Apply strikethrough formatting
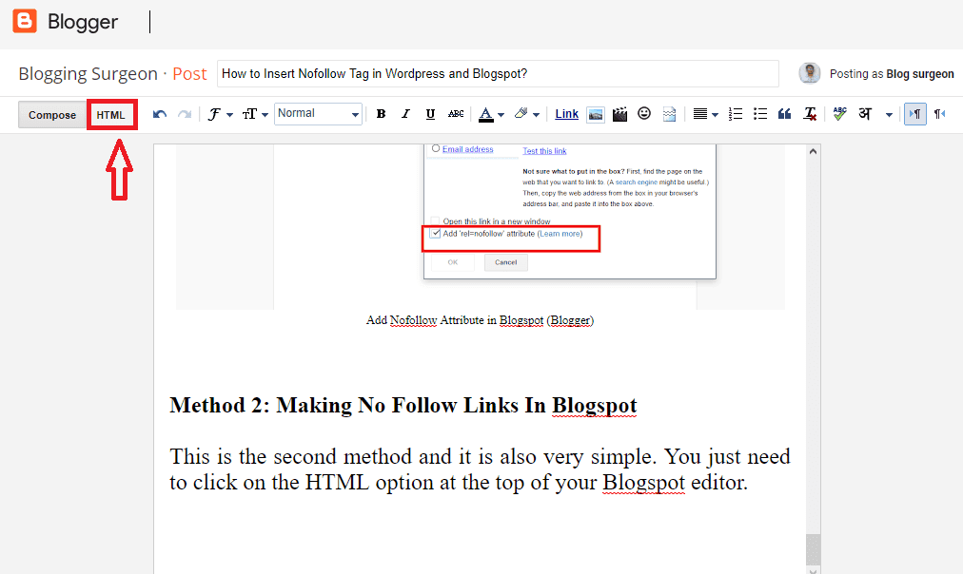The height and width of the screenshot is (574, 963). click(x=456, y=114)
